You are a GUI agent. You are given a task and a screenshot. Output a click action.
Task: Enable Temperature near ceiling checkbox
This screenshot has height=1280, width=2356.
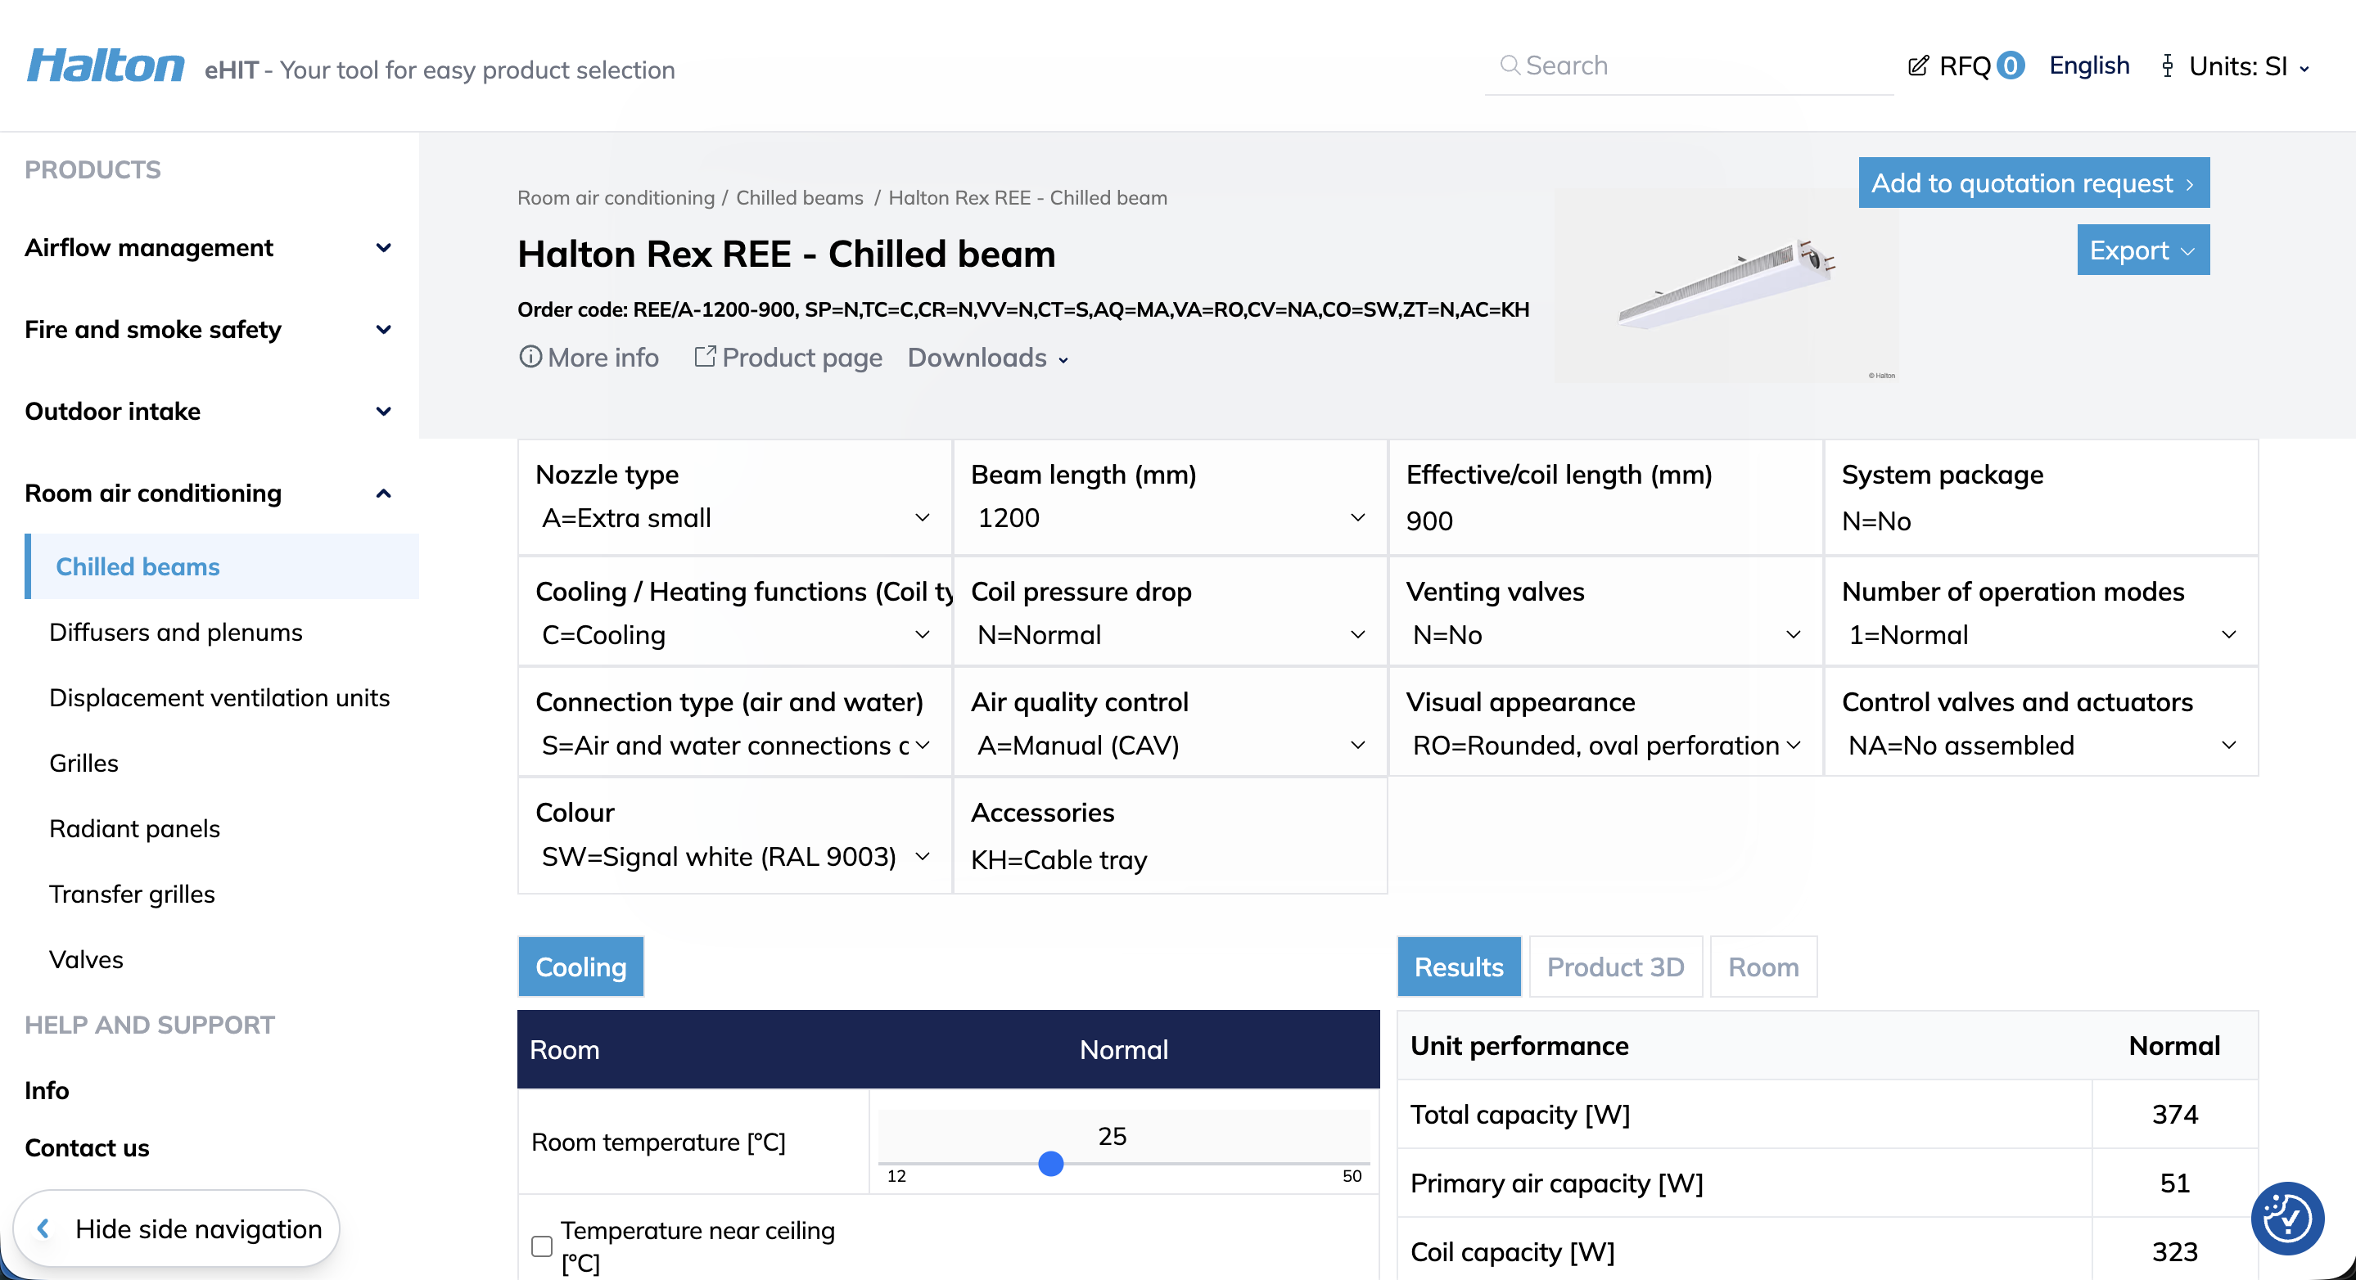coord(541,1246)
